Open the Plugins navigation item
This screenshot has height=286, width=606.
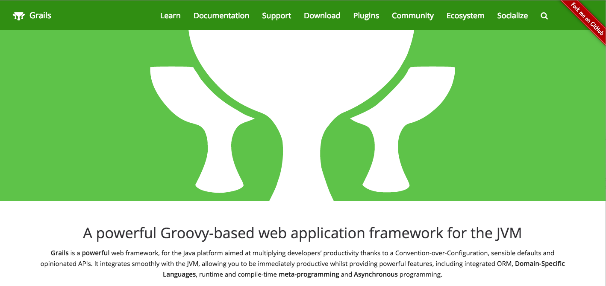coord(366,16)
